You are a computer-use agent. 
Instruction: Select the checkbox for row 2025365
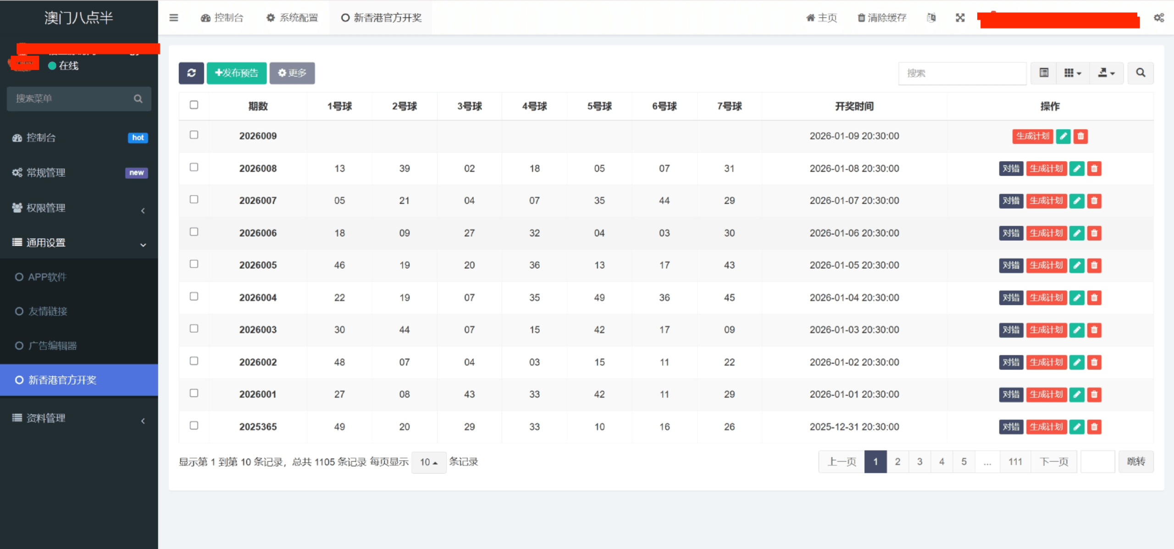click(194, 425)
